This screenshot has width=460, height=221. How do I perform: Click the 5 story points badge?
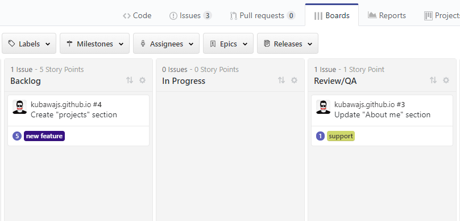coord(17,136)
